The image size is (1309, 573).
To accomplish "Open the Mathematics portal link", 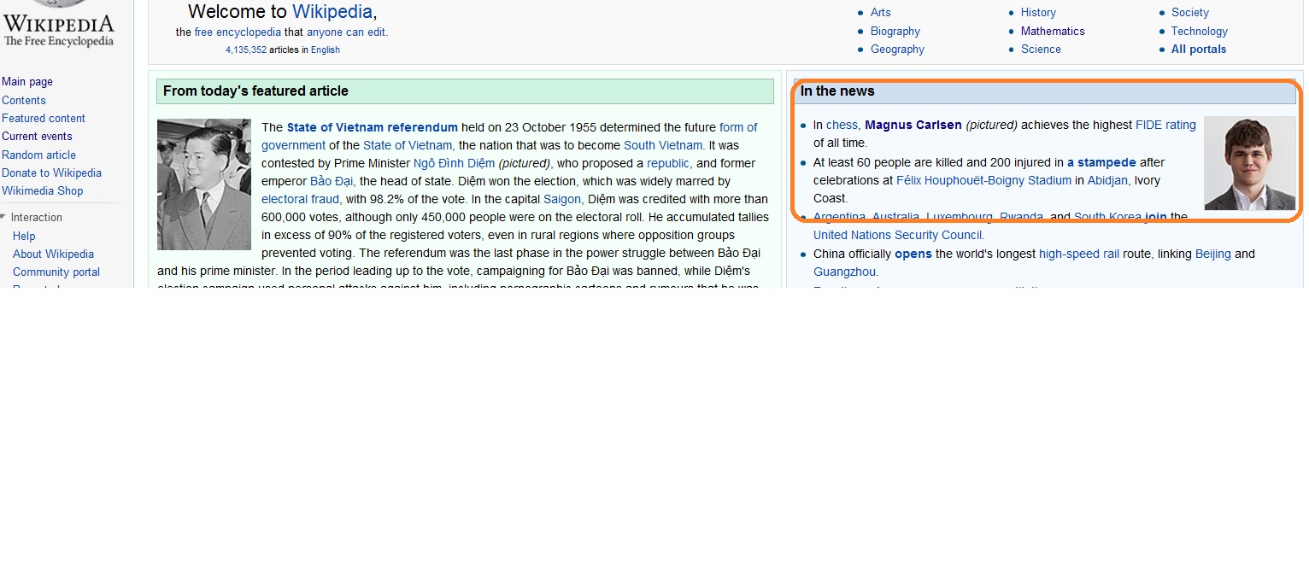I will 1052,31.
